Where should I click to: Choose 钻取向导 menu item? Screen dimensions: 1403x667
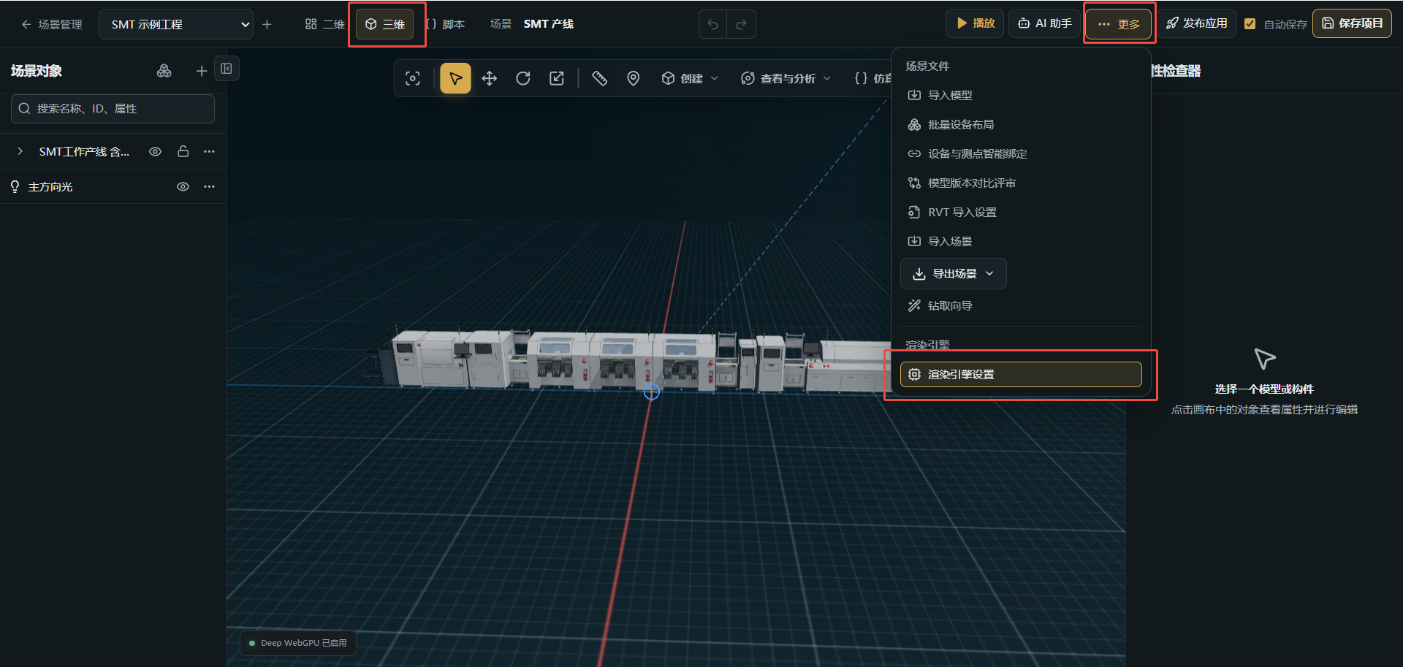pyautogui.click(x=1022, y=305)
